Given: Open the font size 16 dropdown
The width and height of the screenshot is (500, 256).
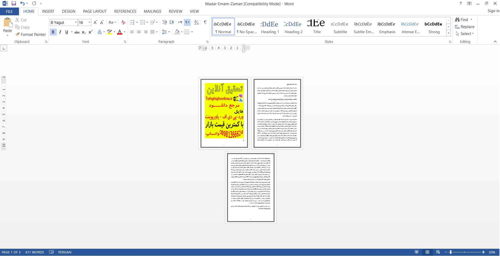Looking at the screenshot, I should tap(89, 23).
